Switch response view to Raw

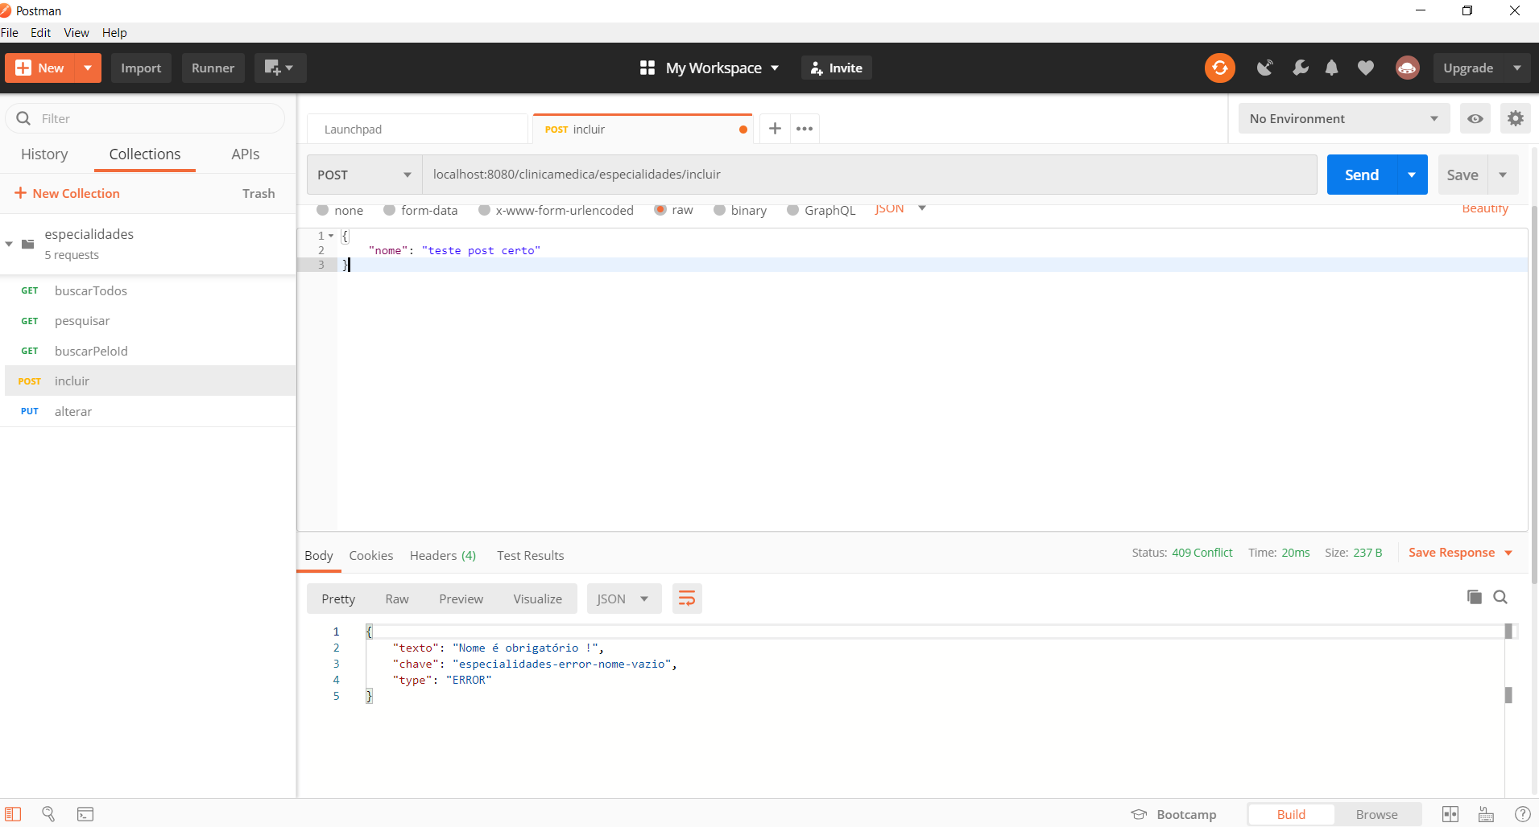(397, 599)
